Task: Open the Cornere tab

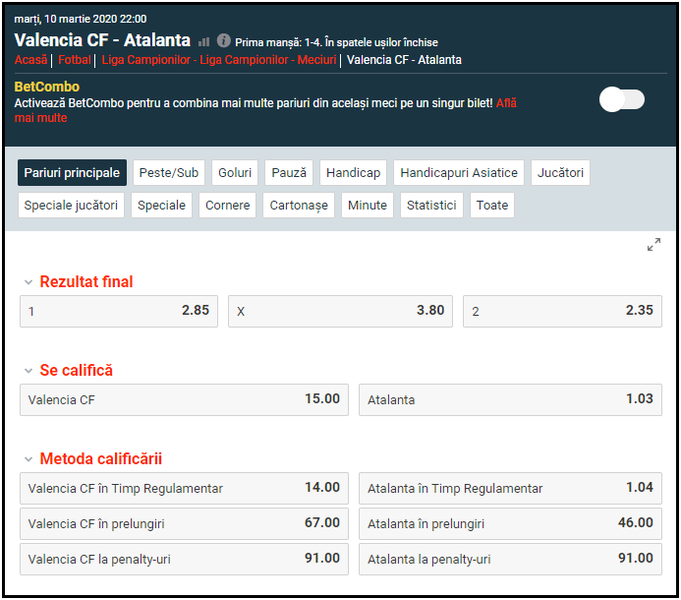Action: [228, 206]
